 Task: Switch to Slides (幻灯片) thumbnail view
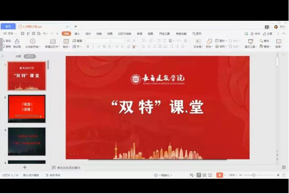coord(29,56)
